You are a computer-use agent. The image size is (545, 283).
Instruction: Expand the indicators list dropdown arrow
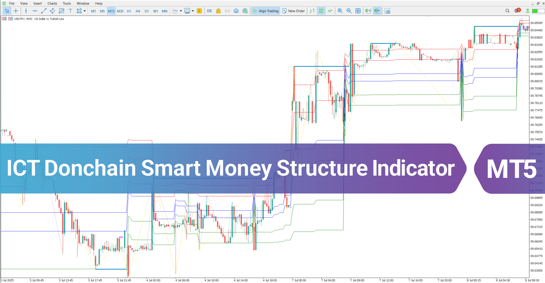[x=193, y=11]
